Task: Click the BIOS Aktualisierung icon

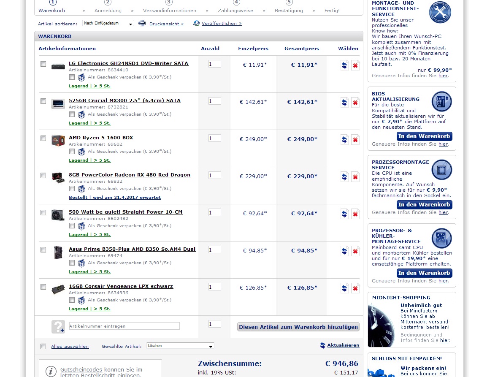Action: click(x=441, y=101)
